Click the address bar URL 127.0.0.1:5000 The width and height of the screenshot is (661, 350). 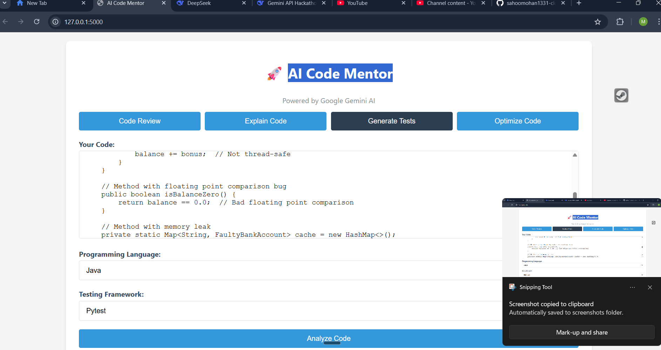[83, 22]
